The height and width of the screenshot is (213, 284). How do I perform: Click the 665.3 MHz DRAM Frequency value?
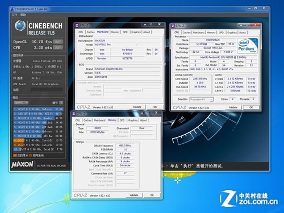pyautogui.click(x=125, y=145)
